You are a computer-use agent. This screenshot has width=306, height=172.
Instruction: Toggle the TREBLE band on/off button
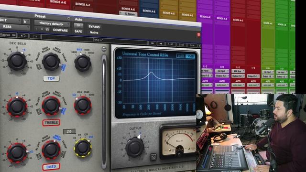pos(51,123)
